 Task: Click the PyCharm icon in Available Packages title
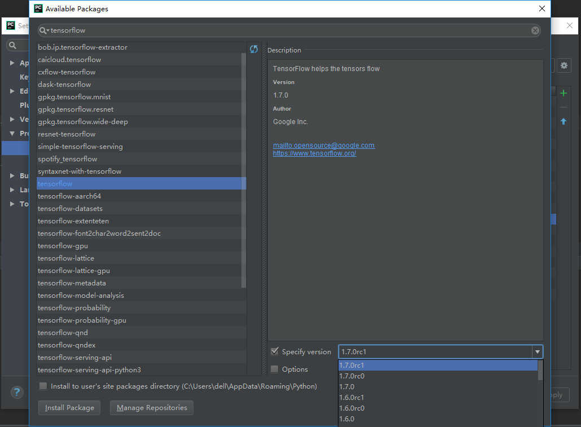[x=38, y=8]
